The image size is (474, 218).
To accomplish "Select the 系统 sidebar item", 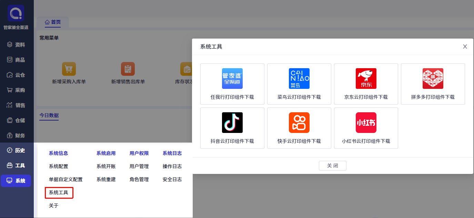I will (16, 181).
